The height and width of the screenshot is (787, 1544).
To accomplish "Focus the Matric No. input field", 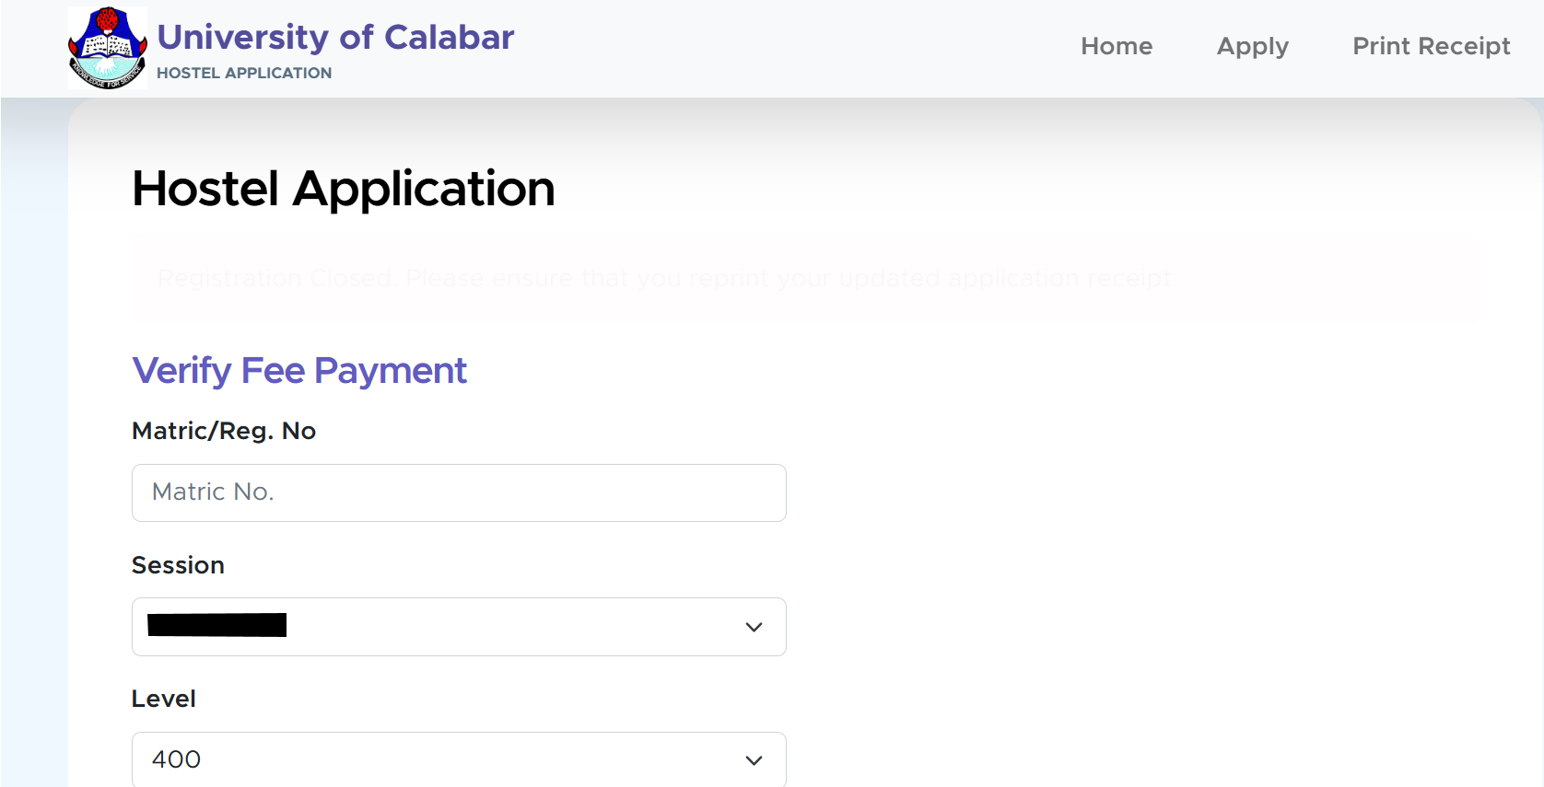I will point(459,492).
